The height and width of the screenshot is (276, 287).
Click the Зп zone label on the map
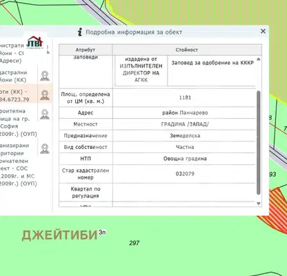102,233
